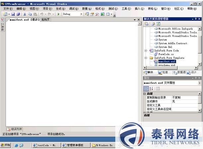203x149 pixels.
Task: Open the 编辑 (Edit) menu
Action: 21,9
